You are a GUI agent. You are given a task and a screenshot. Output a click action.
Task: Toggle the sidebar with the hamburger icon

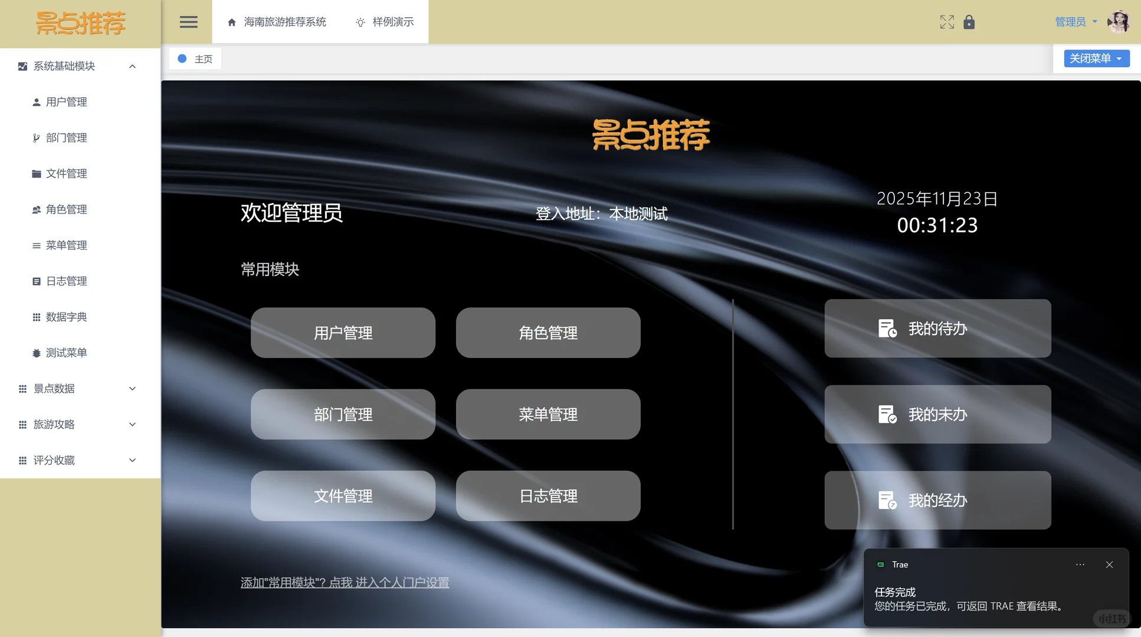click(x=189, y=22)
